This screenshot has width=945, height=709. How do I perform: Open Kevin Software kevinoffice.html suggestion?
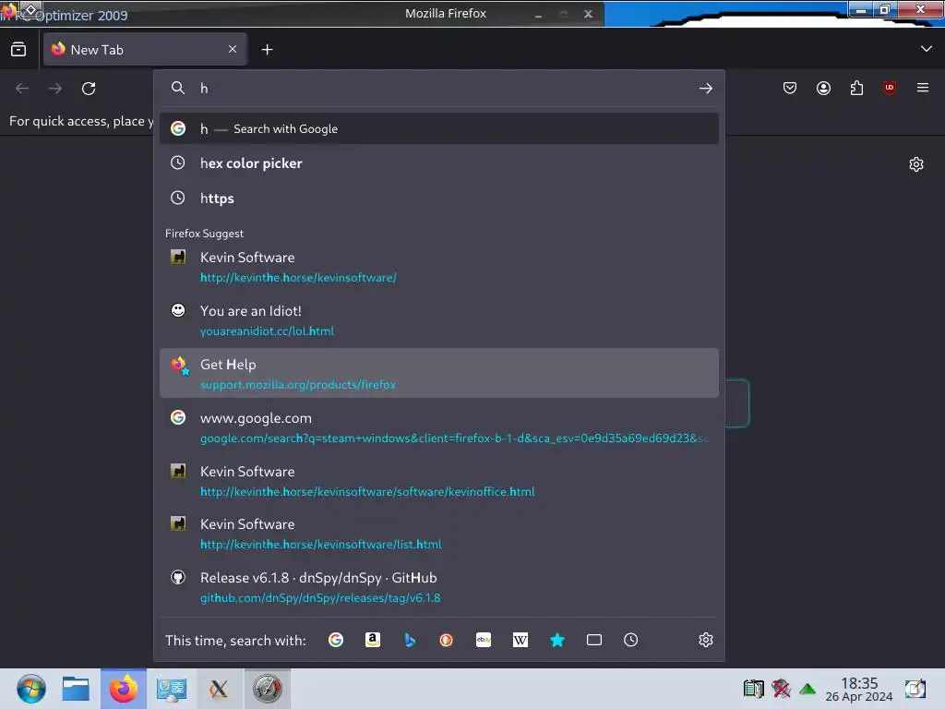pyautogui.click(x=438, y=480)
